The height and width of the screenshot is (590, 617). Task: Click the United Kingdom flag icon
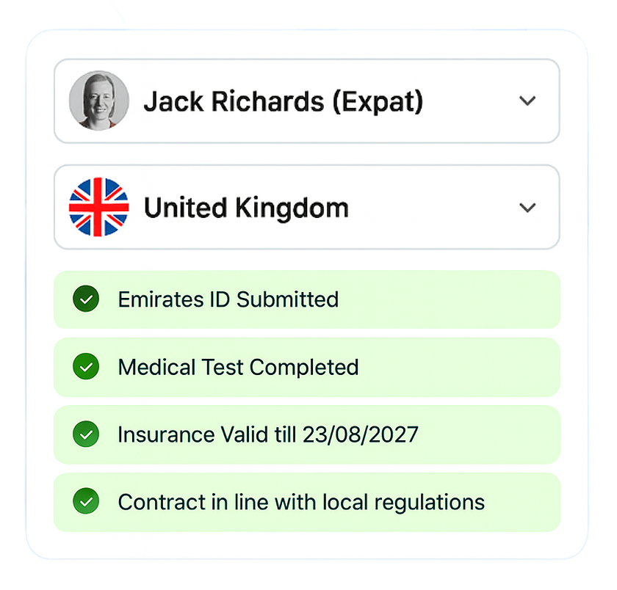click(98, 207)
